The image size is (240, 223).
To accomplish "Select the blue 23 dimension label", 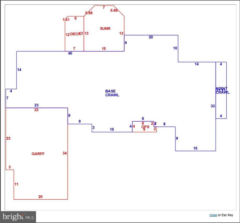I will [x=37, y=105].
